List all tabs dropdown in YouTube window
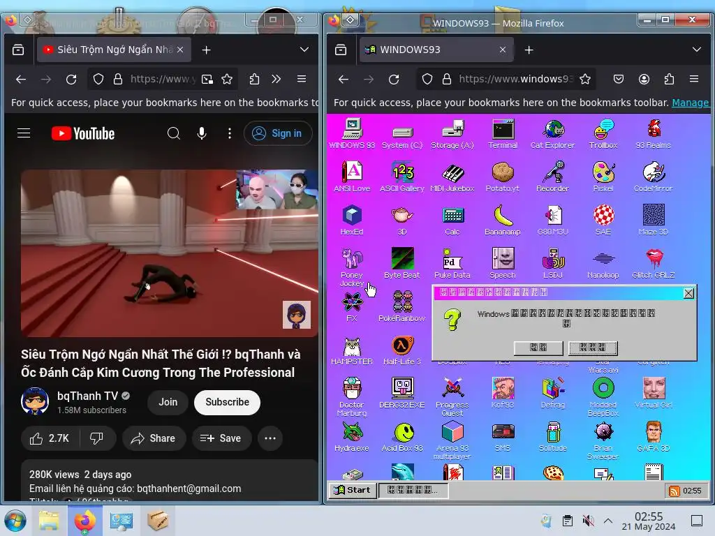Screen dimensions: 715x536 [304, 50]
